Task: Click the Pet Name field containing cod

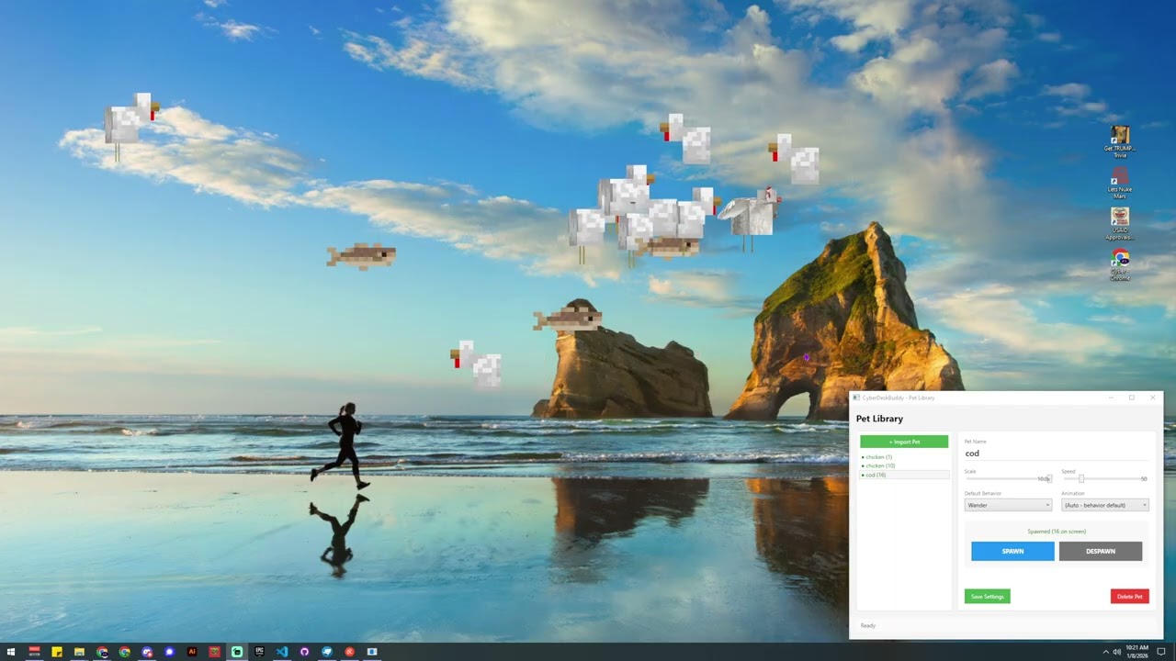Action: coord(1056,454)
